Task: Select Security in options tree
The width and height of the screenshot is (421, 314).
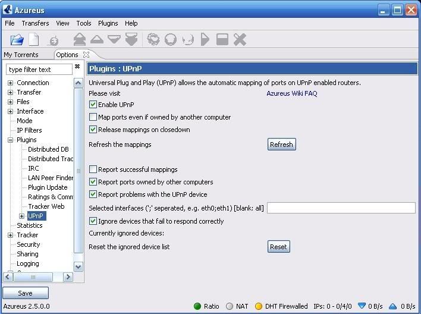Action: coord(28,244)
